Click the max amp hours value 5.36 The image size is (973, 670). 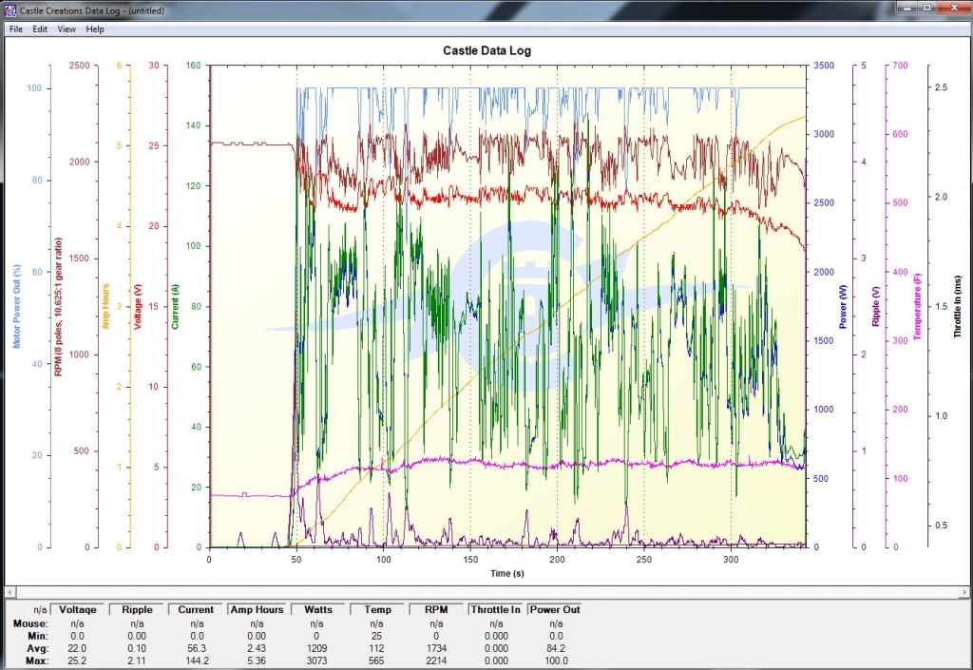pyautogui.click(x=257, y=660)
